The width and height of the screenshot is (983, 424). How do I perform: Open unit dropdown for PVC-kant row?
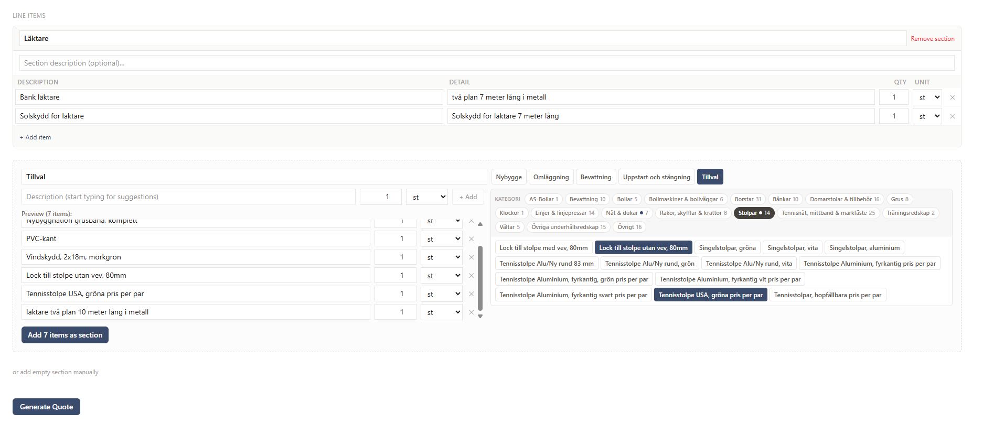point(442,239)
